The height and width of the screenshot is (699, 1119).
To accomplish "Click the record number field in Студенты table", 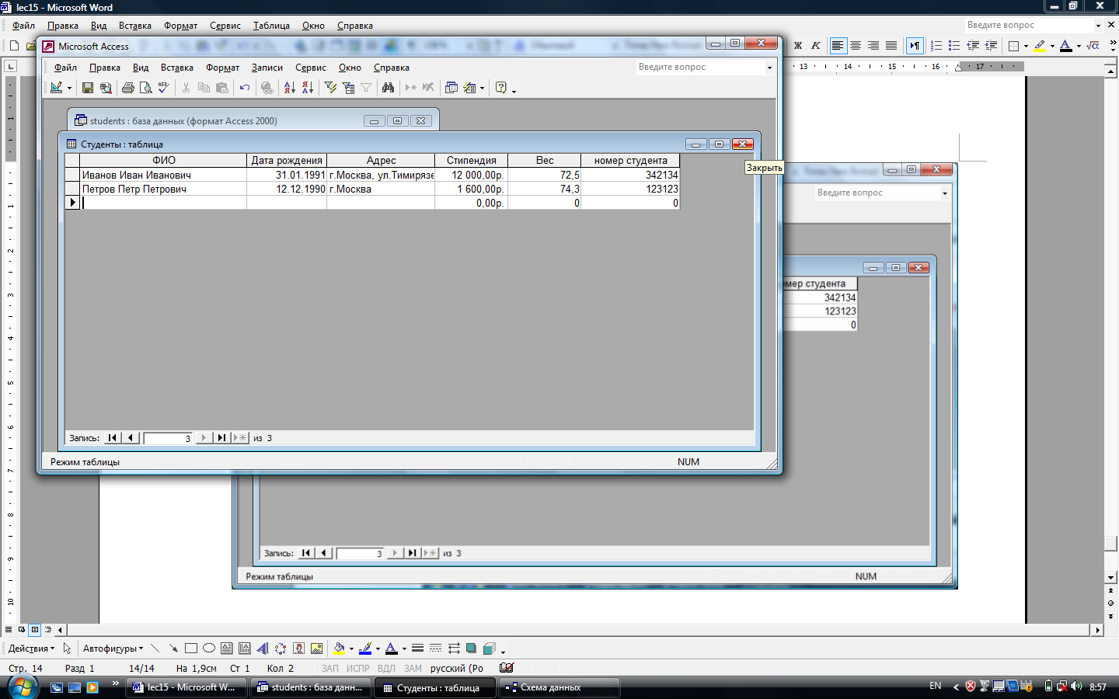I will (168, 438).
